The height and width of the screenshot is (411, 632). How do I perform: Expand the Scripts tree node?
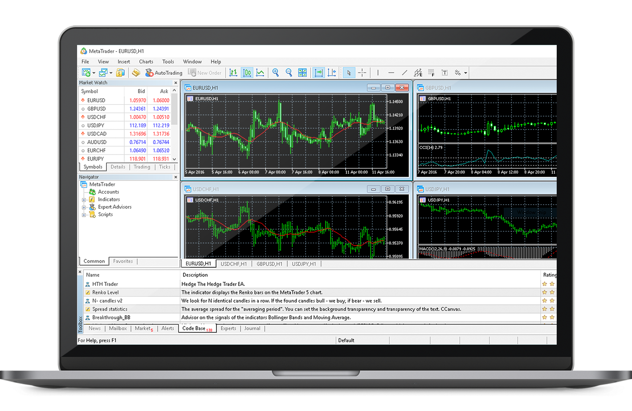coord(84,215)
